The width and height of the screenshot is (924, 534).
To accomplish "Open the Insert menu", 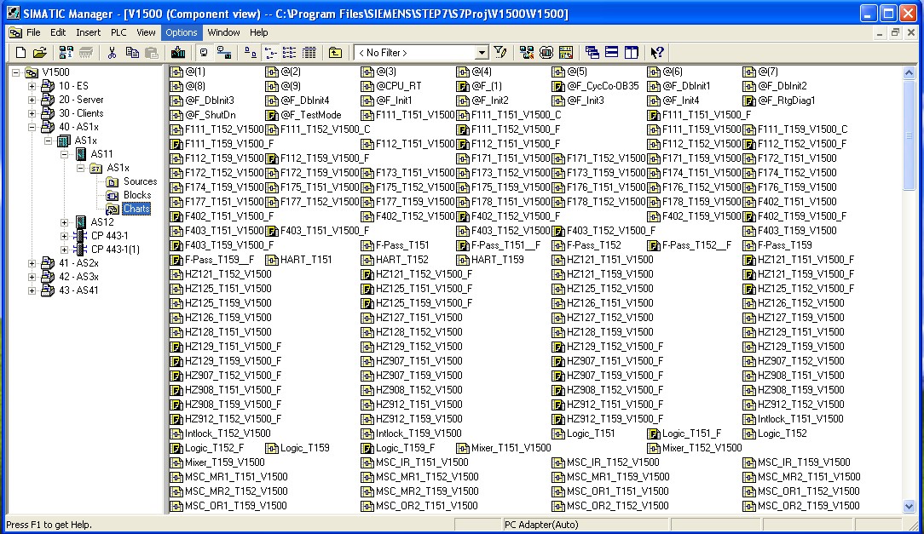I will click(x=89, y=32).
